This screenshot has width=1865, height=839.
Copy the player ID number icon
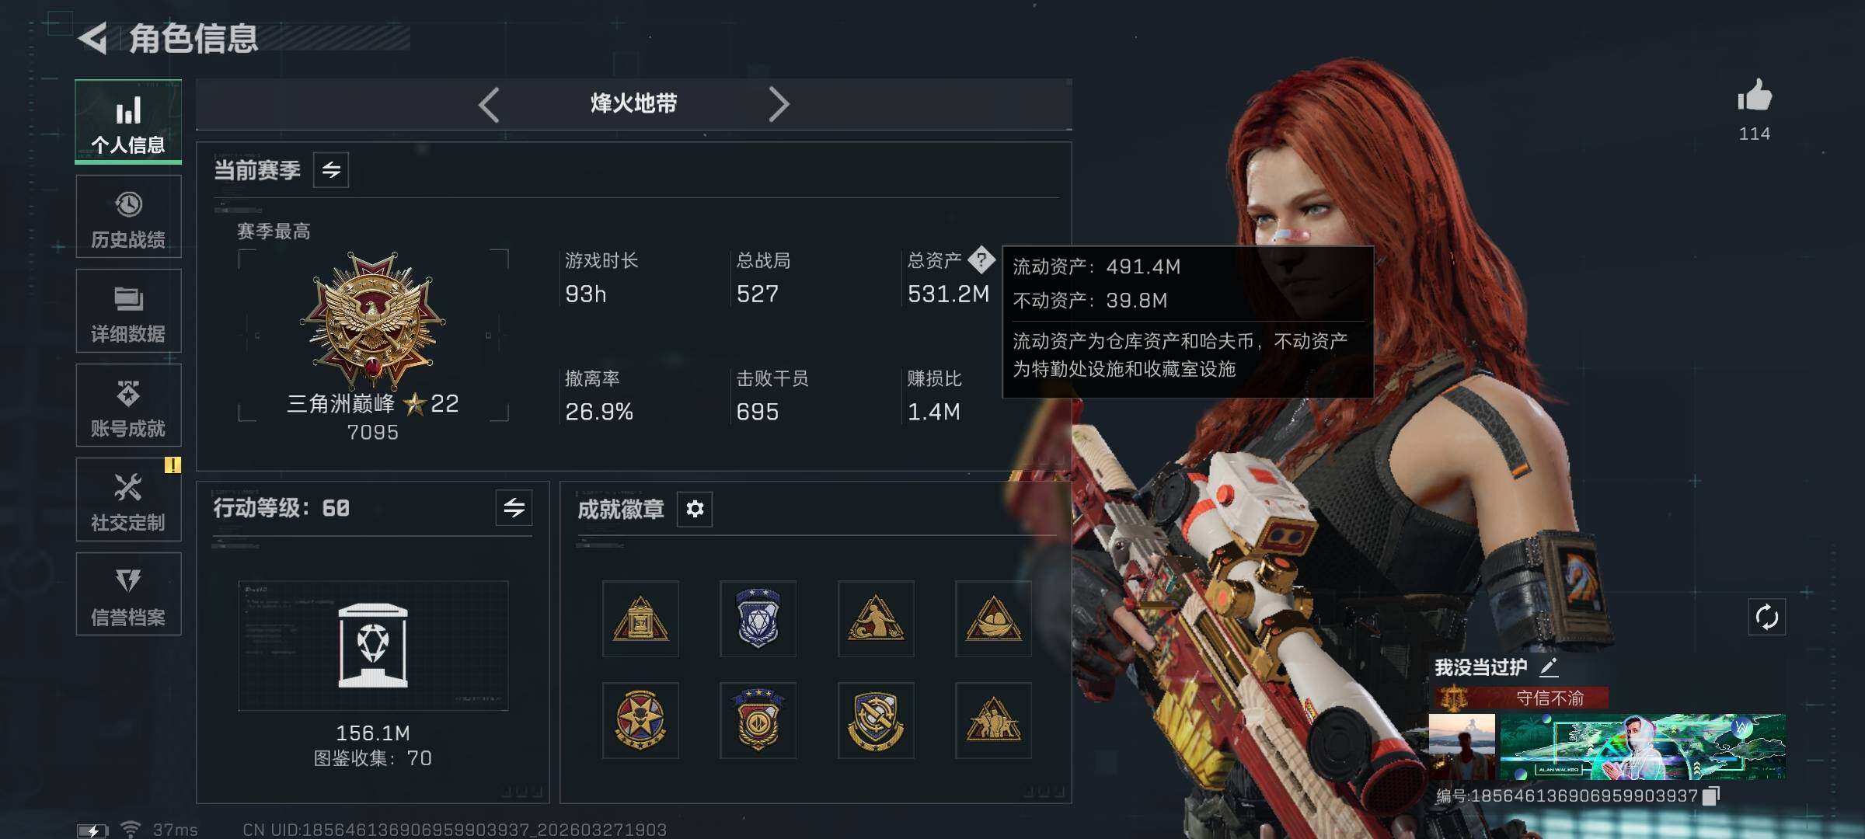coord(1711,795)
